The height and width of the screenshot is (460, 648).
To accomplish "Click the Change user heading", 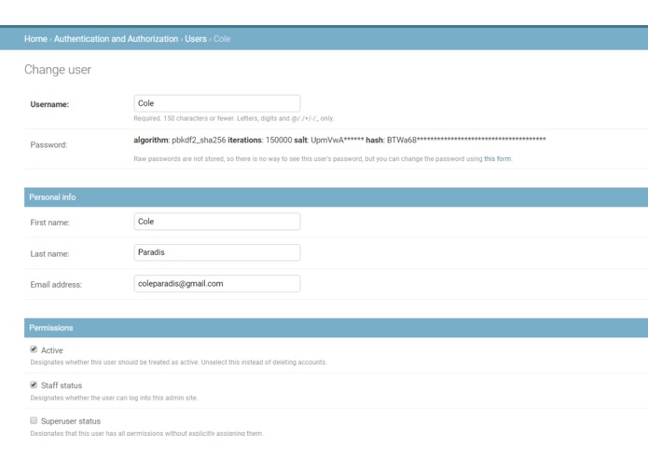I will [x=58, y=70].
